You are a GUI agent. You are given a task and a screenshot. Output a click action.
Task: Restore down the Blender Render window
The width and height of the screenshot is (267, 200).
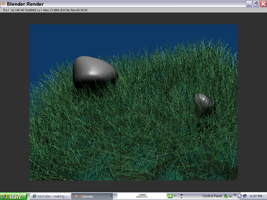pos(256,4)
